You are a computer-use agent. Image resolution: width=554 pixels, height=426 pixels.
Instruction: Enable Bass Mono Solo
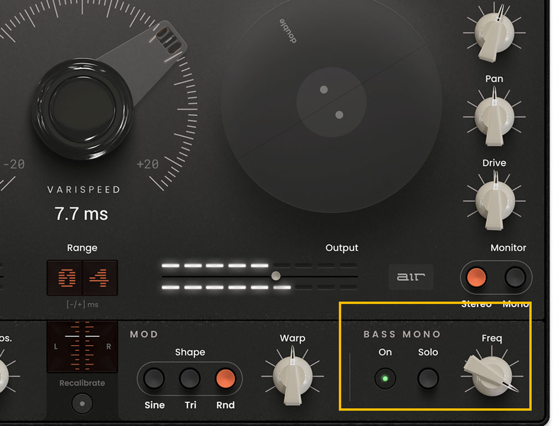click(x=428, y=379)
